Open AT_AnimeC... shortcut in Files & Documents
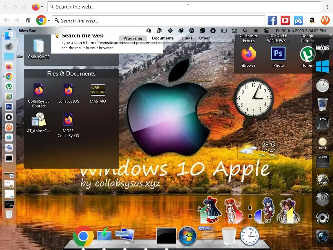333x250 pixels. pos(38,123)
